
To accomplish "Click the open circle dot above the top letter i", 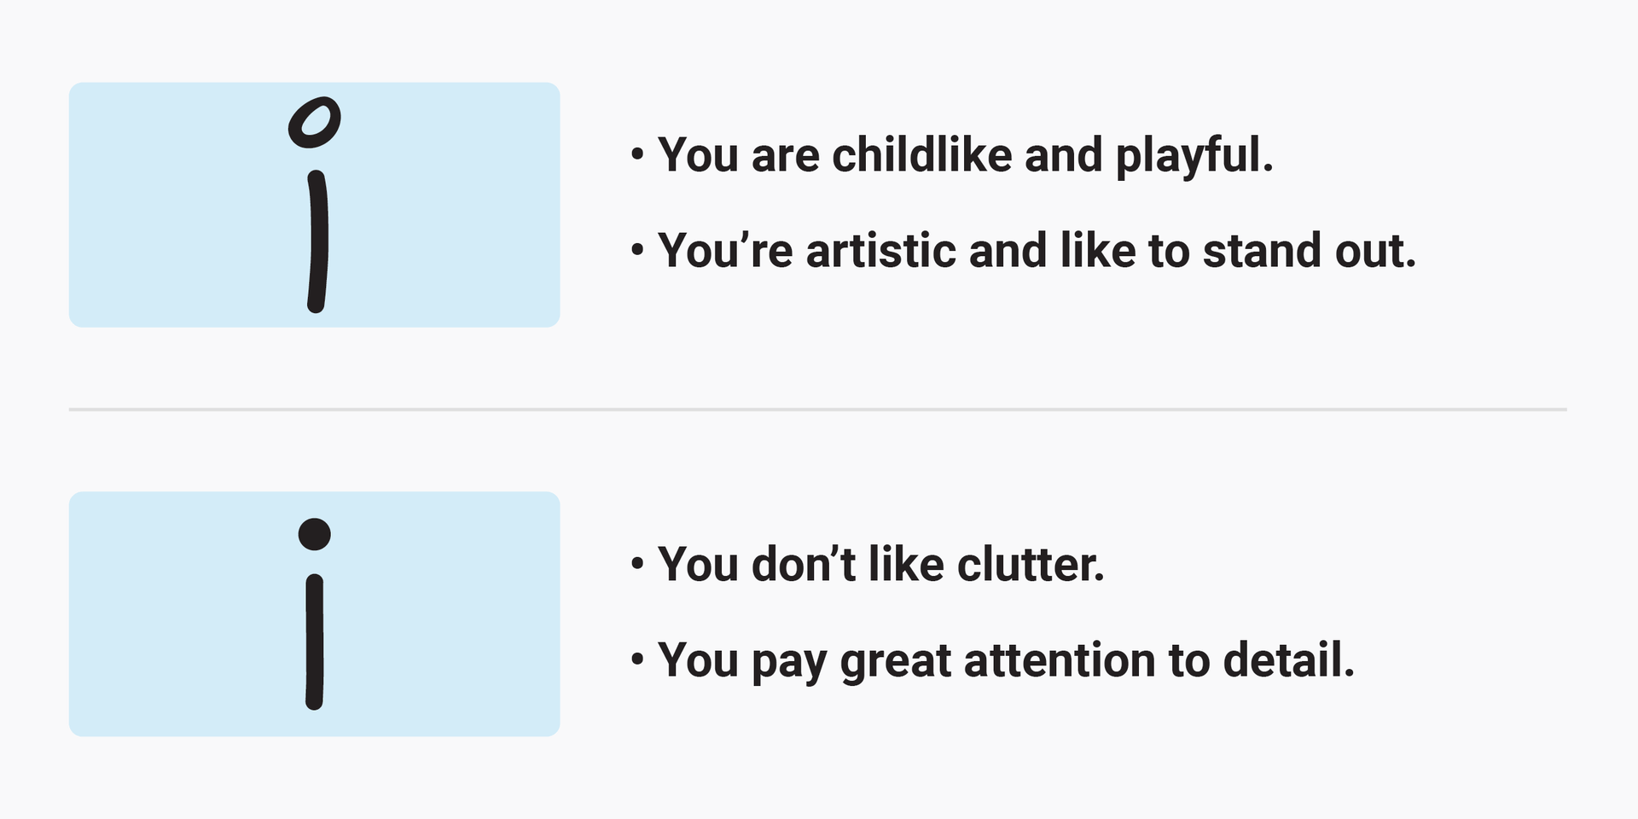I will click(x=314, y=123).
